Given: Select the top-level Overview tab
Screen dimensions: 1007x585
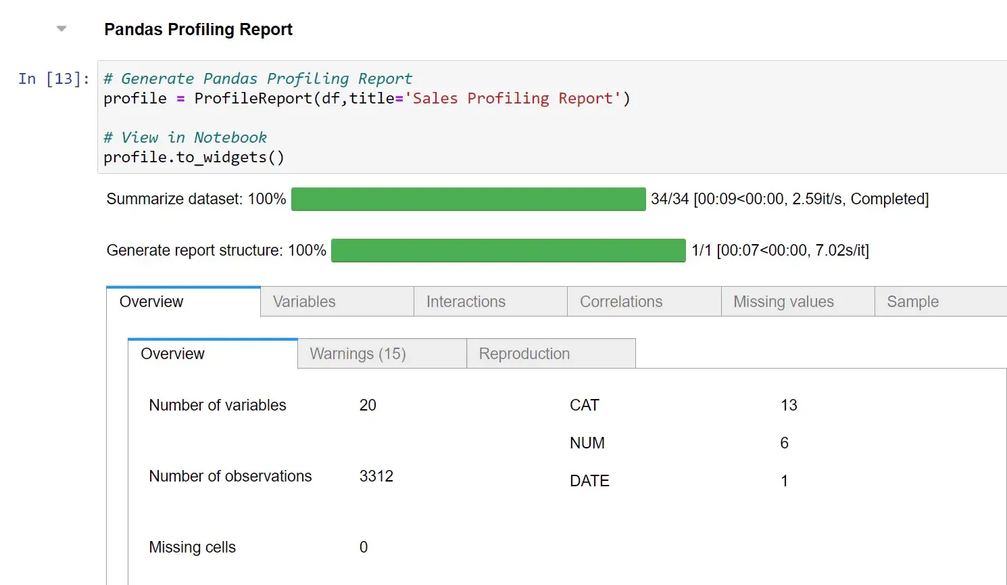Looking at the screenshot, I should coord(151,302).
